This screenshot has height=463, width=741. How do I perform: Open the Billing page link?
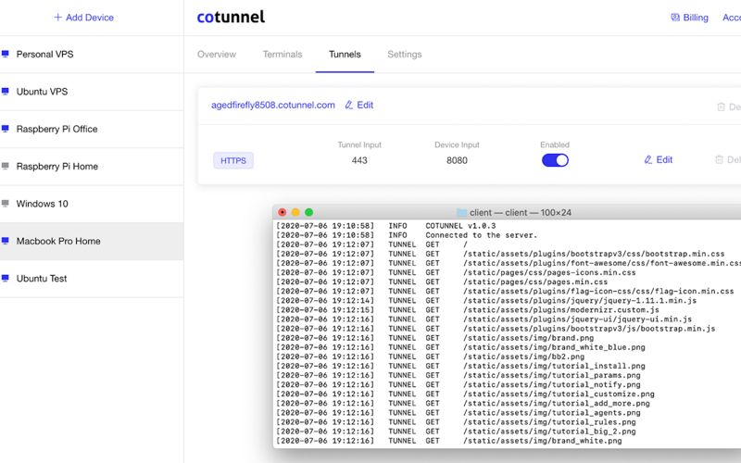click(689, 18)
